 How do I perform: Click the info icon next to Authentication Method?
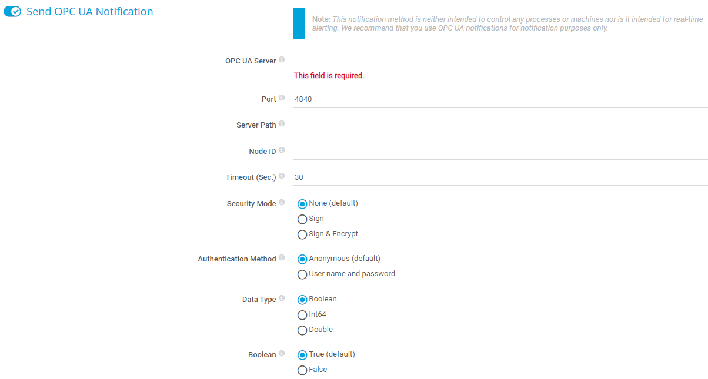click(282, 258)
